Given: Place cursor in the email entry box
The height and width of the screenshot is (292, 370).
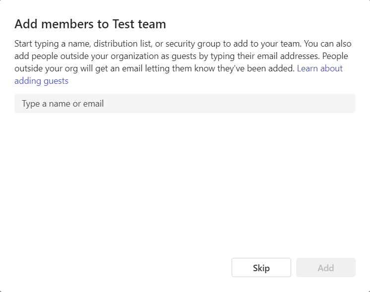Looking at the screenshot, I should point(185,103).
